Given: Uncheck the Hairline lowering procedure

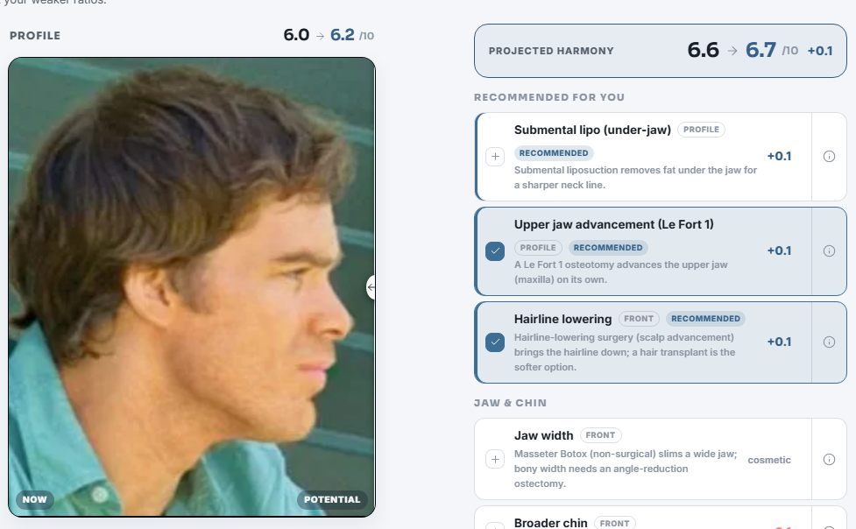Looking at the screenshot, I should coord(495,342).
